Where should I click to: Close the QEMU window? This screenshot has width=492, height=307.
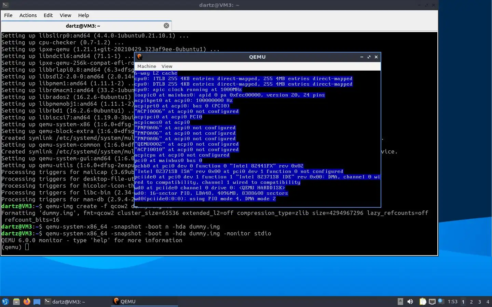click(x=376, y=57)
